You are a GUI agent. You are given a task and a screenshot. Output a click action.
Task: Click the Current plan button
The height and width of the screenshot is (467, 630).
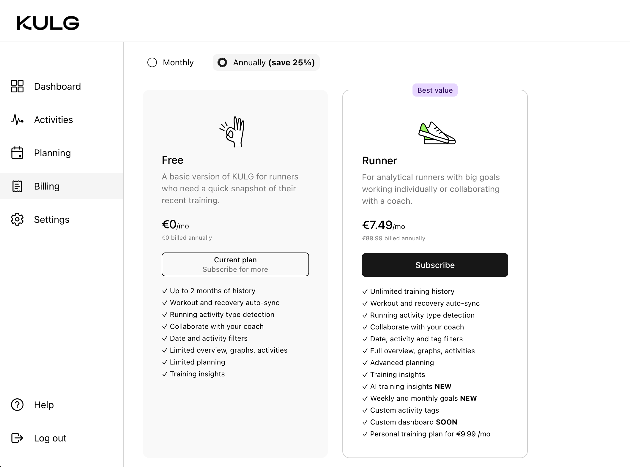(x=235, y=264)
